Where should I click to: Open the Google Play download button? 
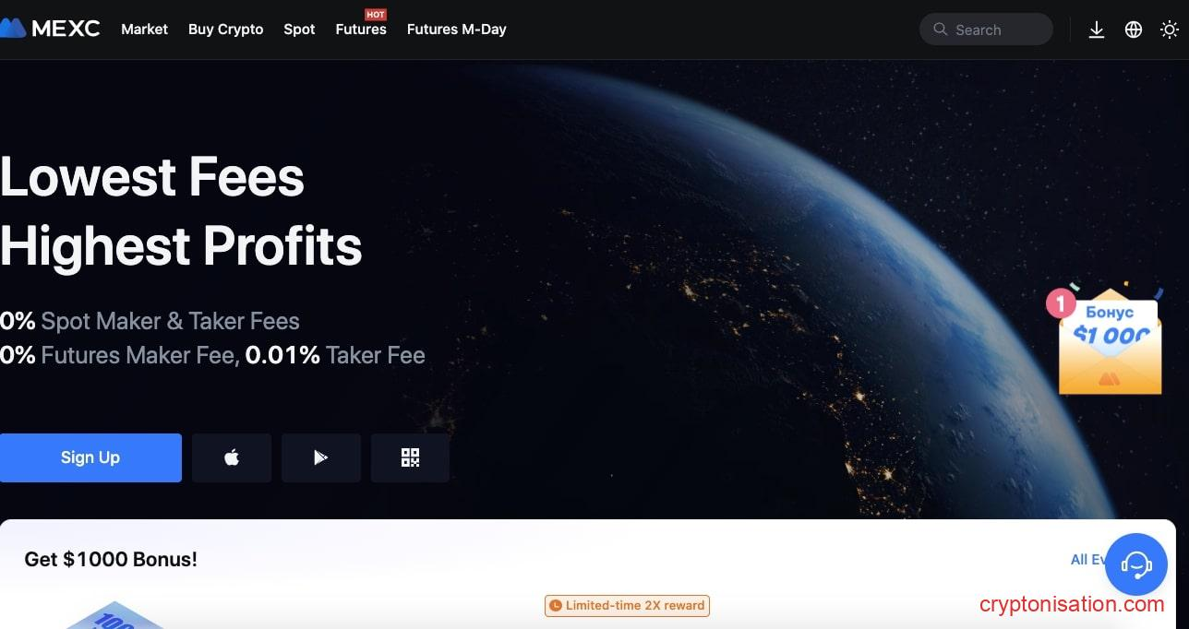click(x=321, y=457)
